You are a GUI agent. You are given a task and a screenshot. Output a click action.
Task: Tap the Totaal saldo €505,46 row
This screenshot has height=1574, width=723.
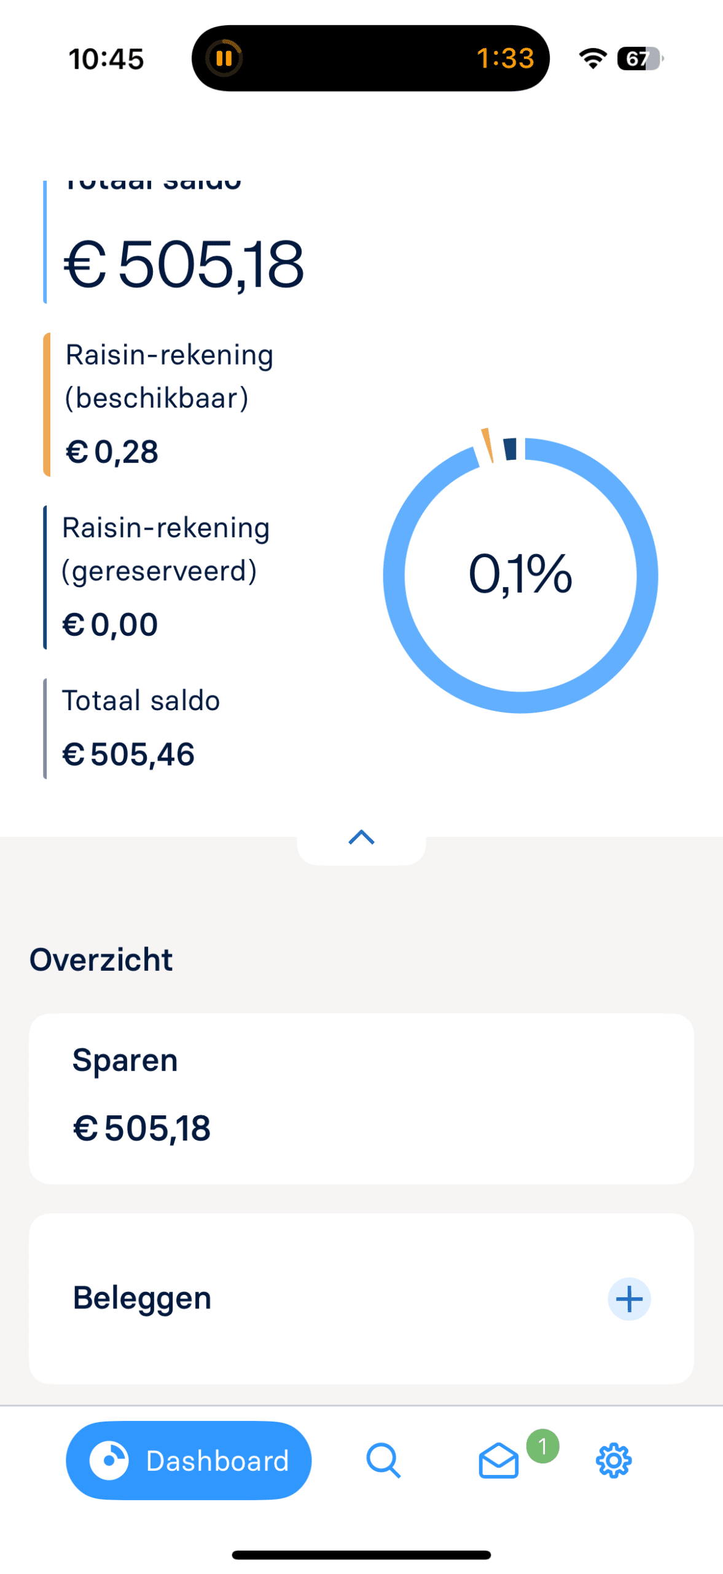(141, 728)
